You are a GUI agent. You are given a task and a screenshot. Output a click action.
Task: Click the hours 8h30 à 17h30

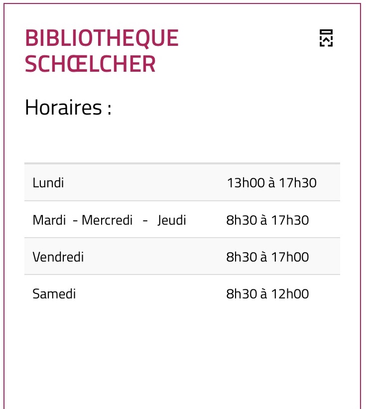[267, 220]
